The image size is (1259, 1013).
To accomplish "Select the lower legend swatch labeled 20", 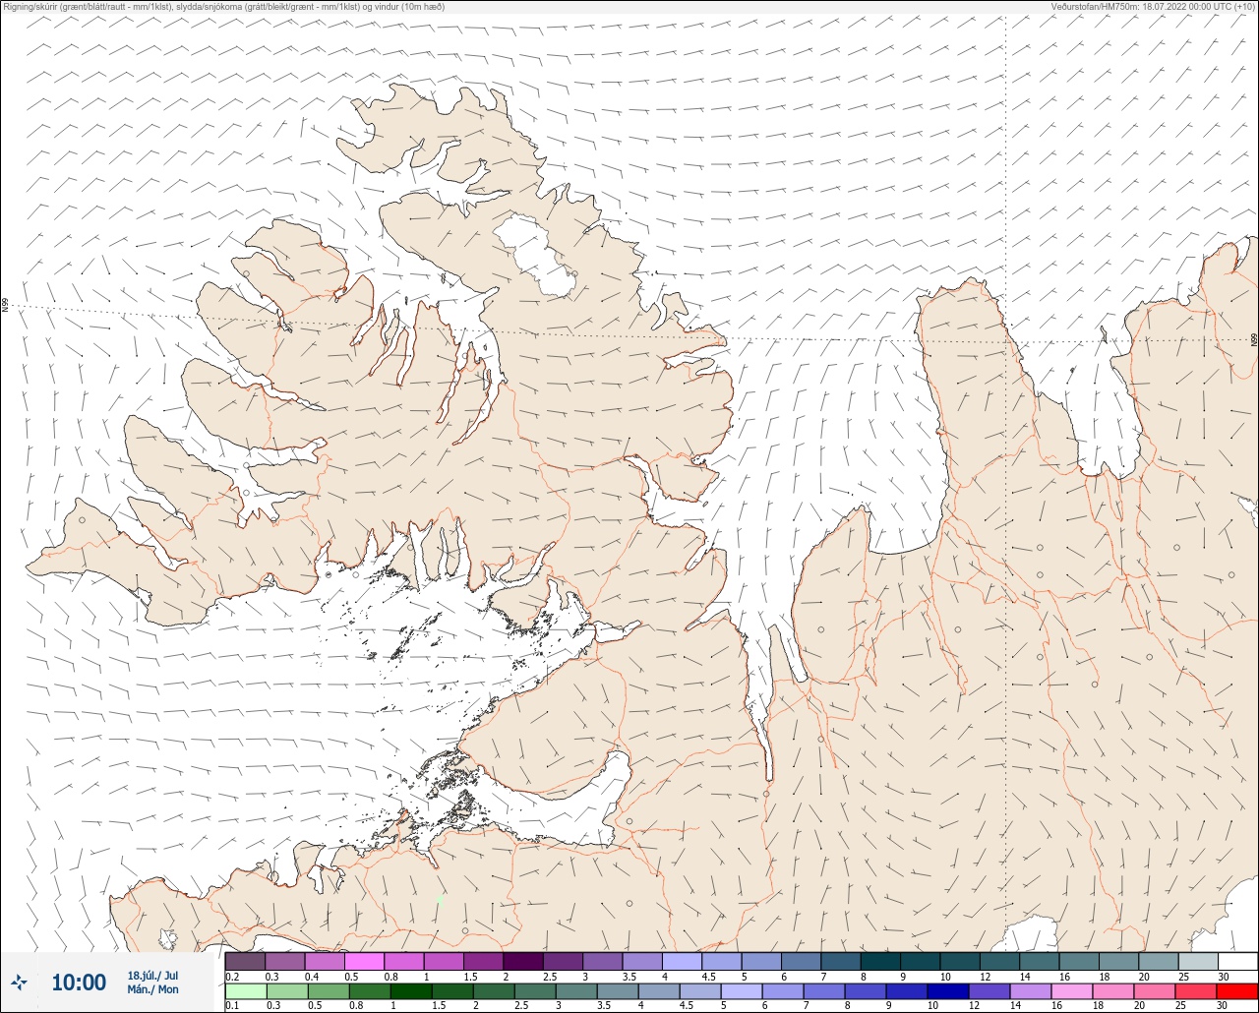I will coord(1155,991).
